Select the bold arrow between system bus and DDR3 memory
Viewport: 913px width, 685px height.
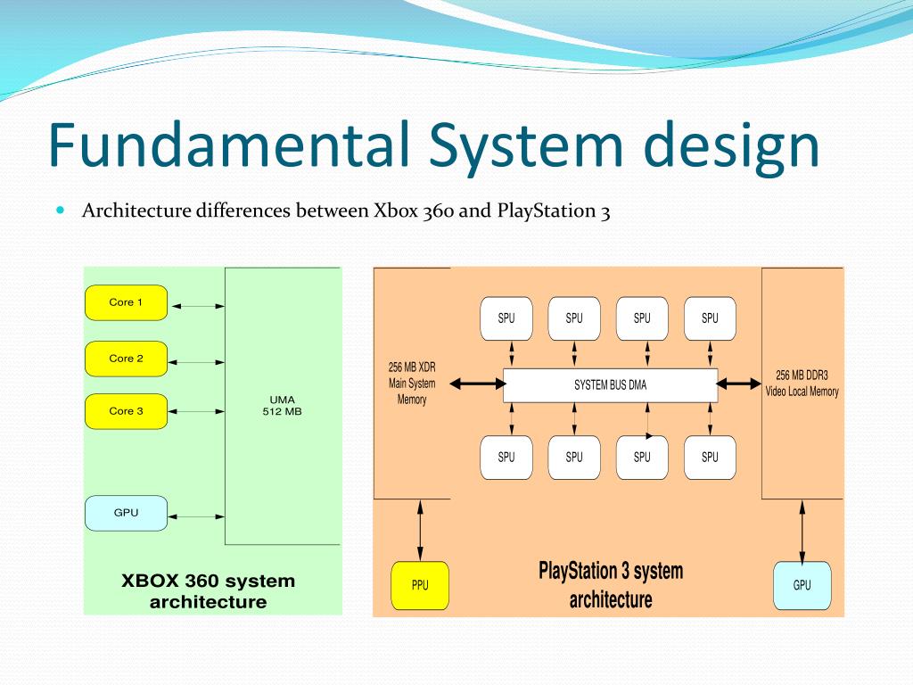pos(738,384)
